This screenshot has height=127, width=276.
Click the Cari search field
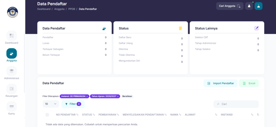point(236,104)
